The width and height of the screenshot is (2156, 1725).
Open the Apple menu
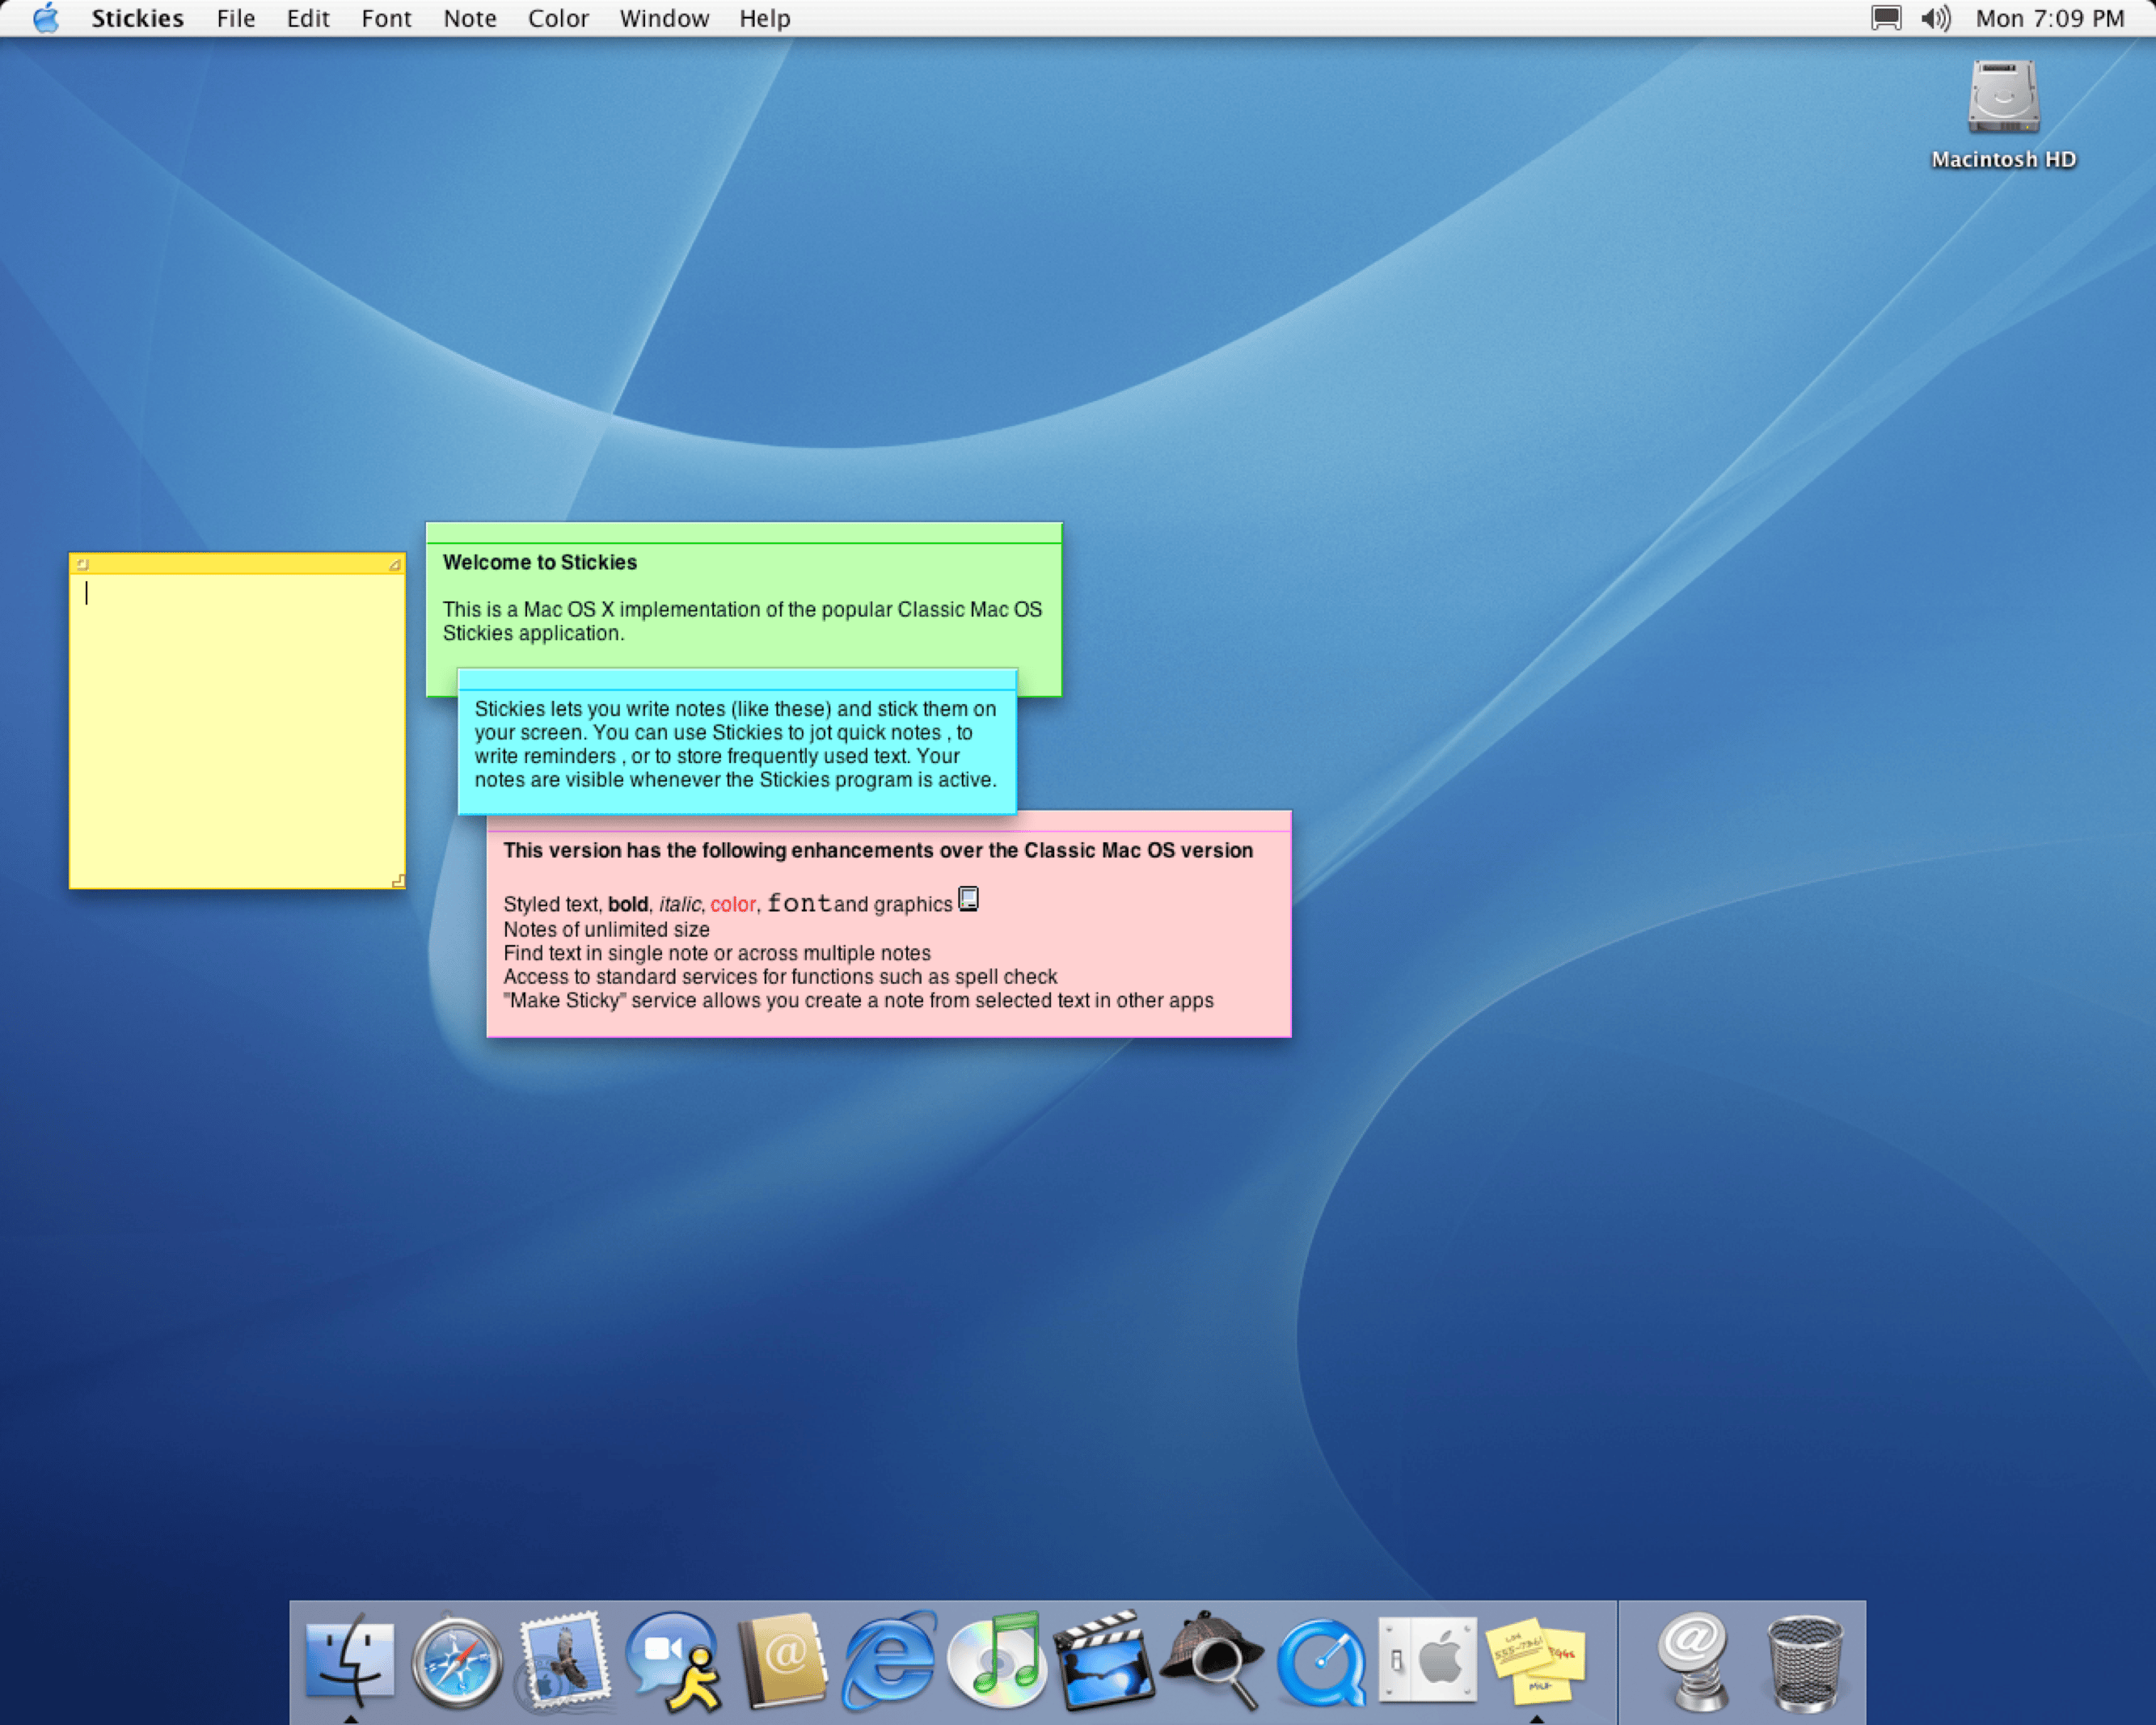46,18
